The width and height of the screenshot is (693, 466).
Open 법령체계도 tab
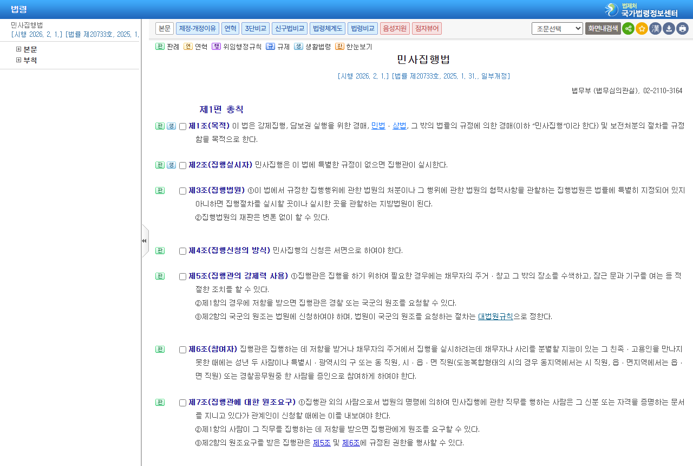328,28
